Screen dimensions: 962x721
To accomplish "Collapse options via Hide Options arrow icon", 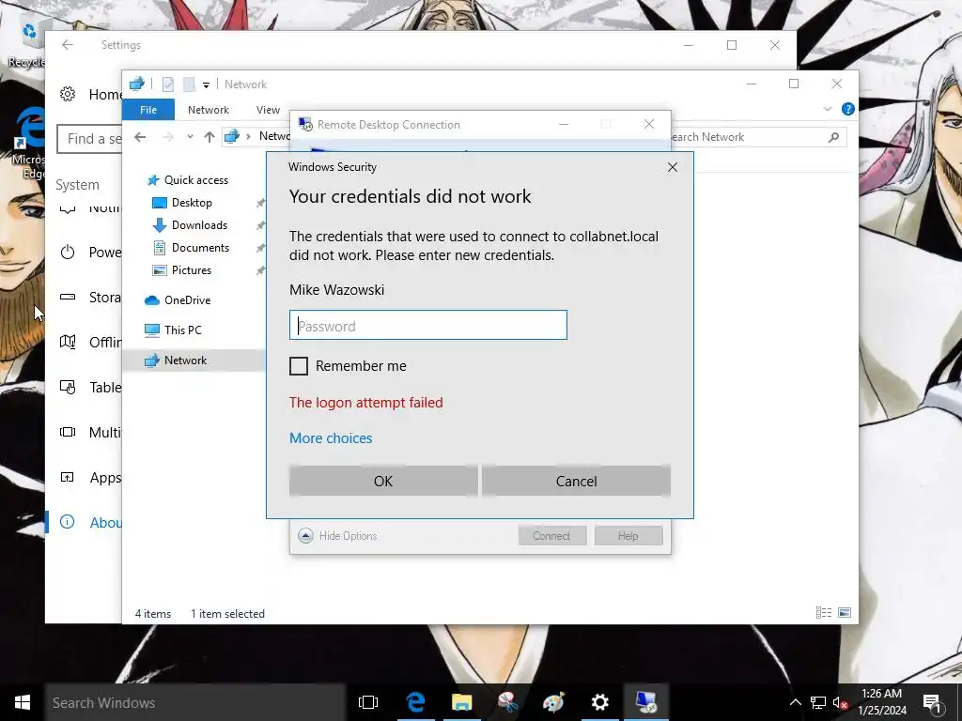I will pyautogui.click(x=305, y=536).
